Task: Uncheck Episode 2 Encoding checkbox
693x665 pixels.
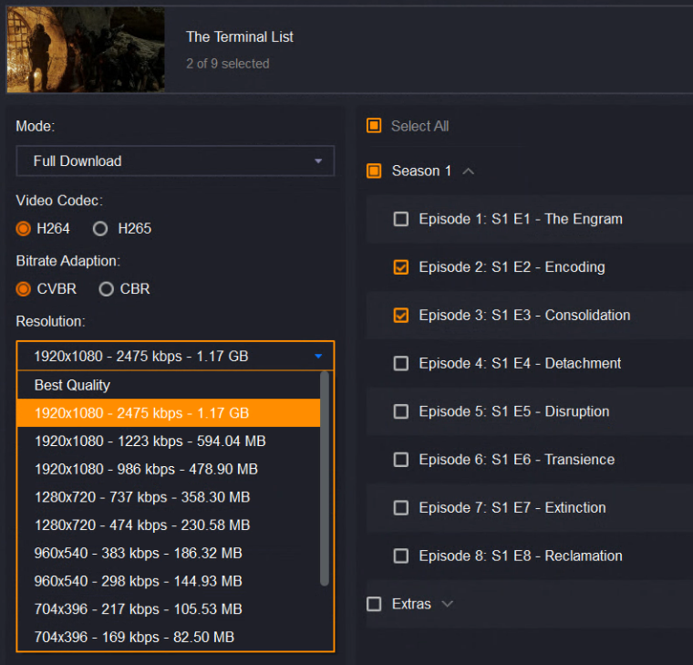Action: point(400,267)
